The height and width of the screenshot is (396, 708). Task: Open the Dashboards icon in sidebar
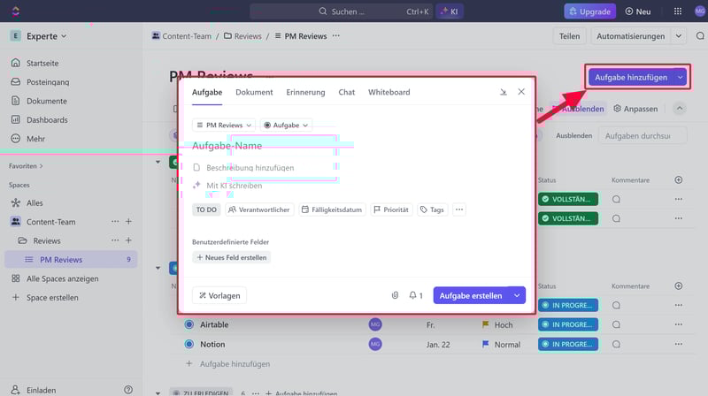(16, 119)
